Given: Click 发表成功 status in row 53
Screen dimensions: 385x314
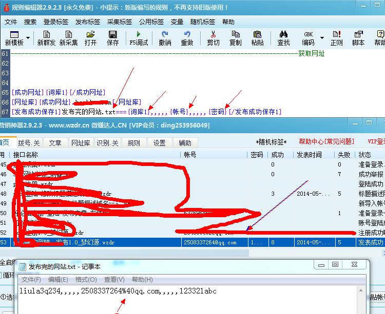Looking at the screenshot, I should pyautogui.click(x=371, y=242).
